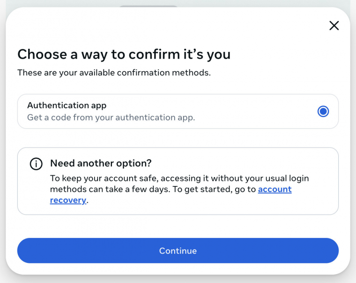Click the 'To keep your account safe' paragraph
356x283 pixels.
[x=179, y=189]
